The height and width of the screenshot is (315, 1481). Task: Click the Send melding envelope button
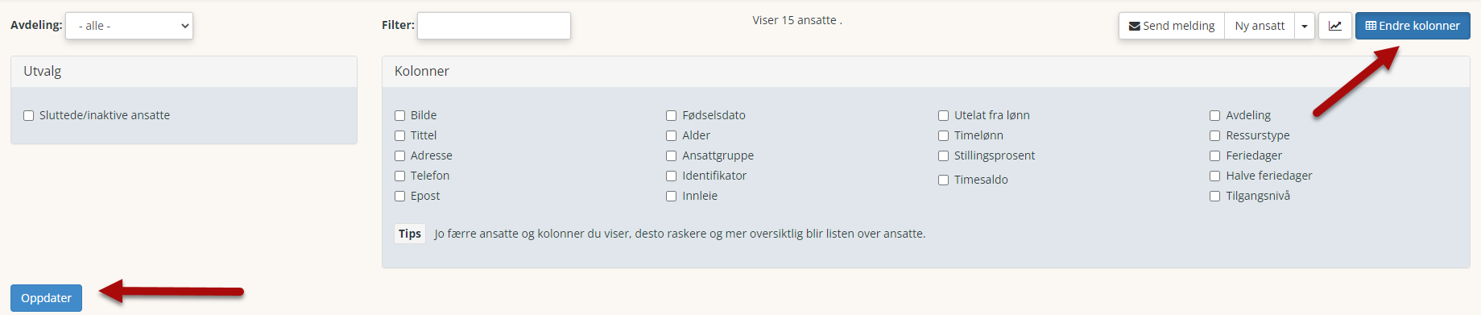tap(1172, 26)
